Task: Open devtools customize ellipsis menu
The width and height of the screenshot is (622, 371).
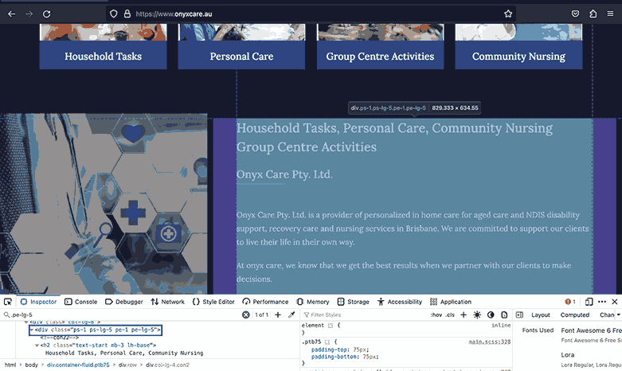Action: pos(602,302)
